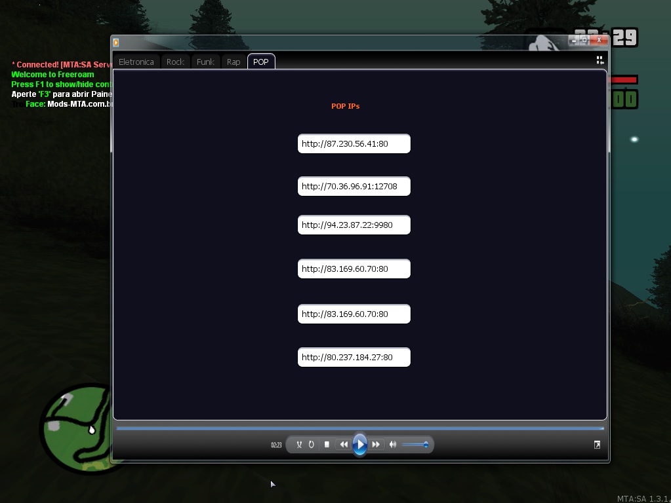671x503 pixels.
Task: Click the Welcome to Freeroam chat line
Action: 52,75
